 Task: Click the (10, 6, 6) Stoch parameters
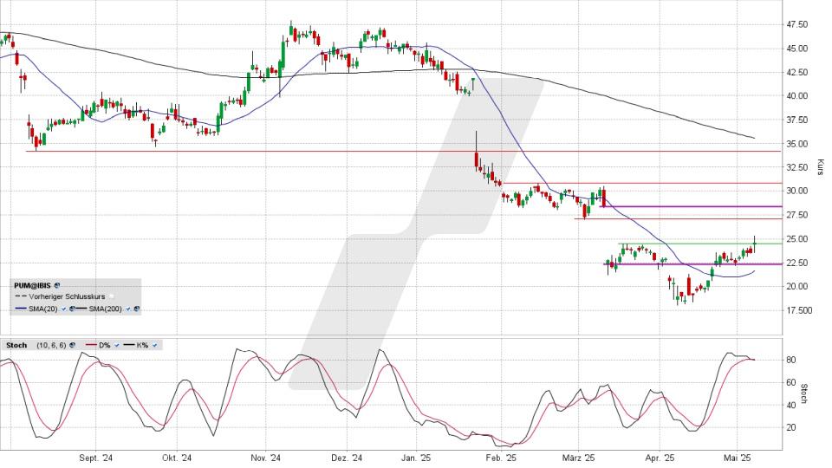[x=51, y=345]
